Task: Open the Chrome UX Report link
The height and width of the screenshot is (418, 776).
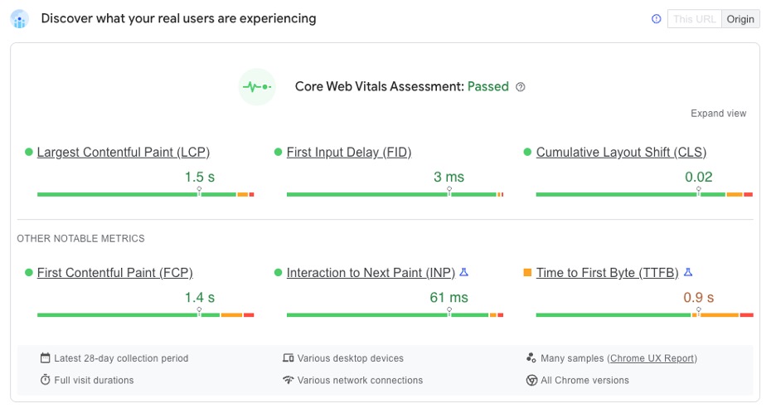Action: [652, 358]
